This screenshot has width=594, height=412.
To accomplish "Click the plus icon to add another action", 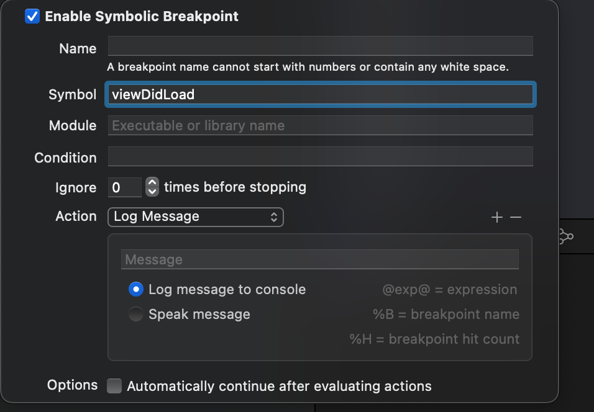I will (496, 217).
